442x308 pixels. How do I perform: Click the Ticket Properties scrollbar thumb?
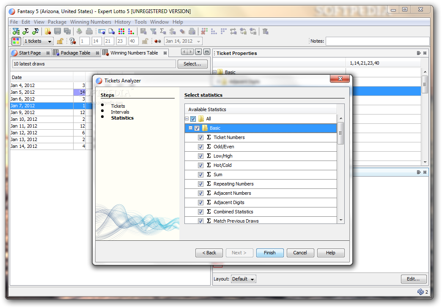point(425,84)
